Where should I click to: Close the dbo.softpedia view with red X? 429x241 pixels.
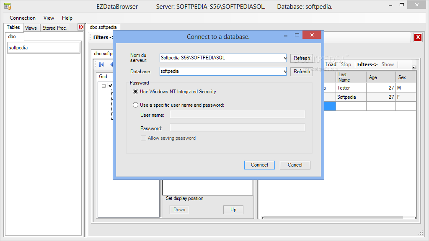point(418,37)
